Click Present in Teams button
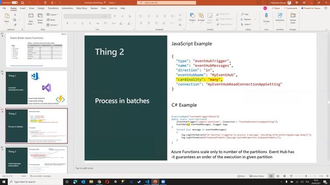The image size is (330, 185). point(311,8)
